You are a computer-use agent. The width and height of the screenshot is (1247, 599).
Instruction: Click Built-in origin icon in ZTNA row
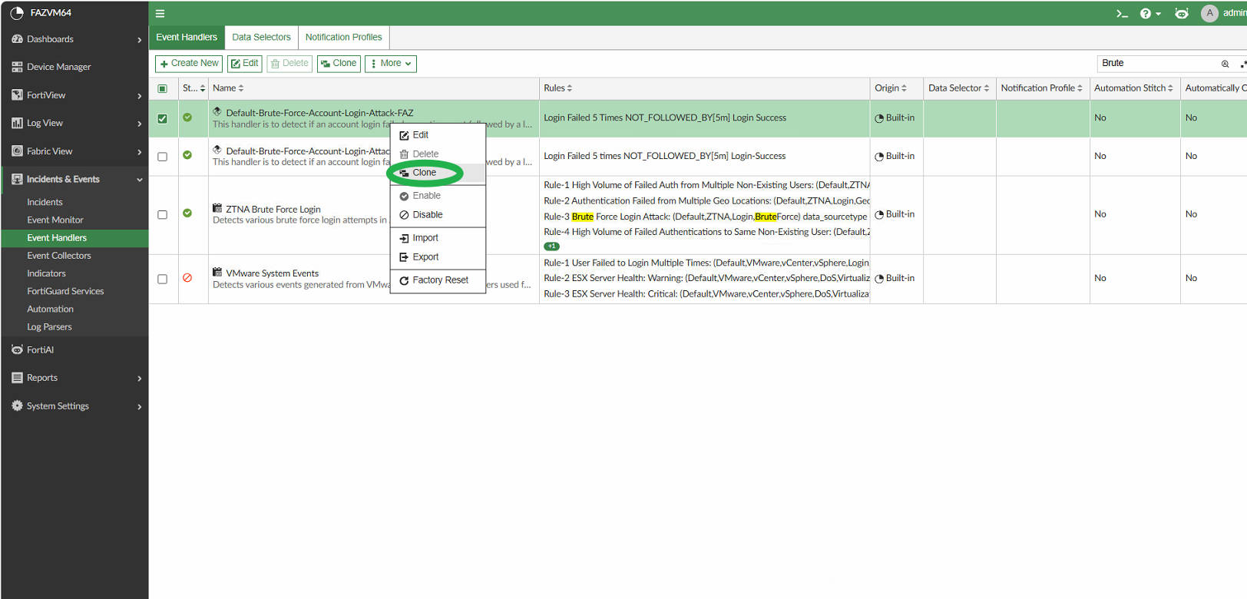tap(879, 215)
